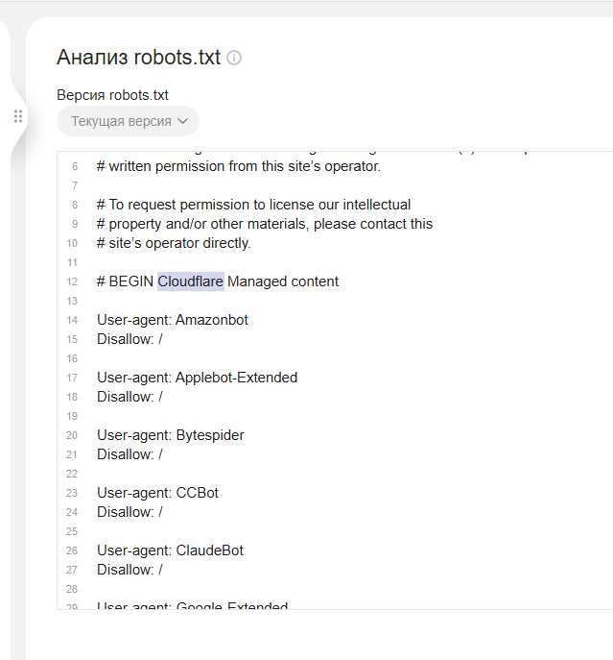
Task: Click the Версия robots.txt label
Action: pos(112,95)
